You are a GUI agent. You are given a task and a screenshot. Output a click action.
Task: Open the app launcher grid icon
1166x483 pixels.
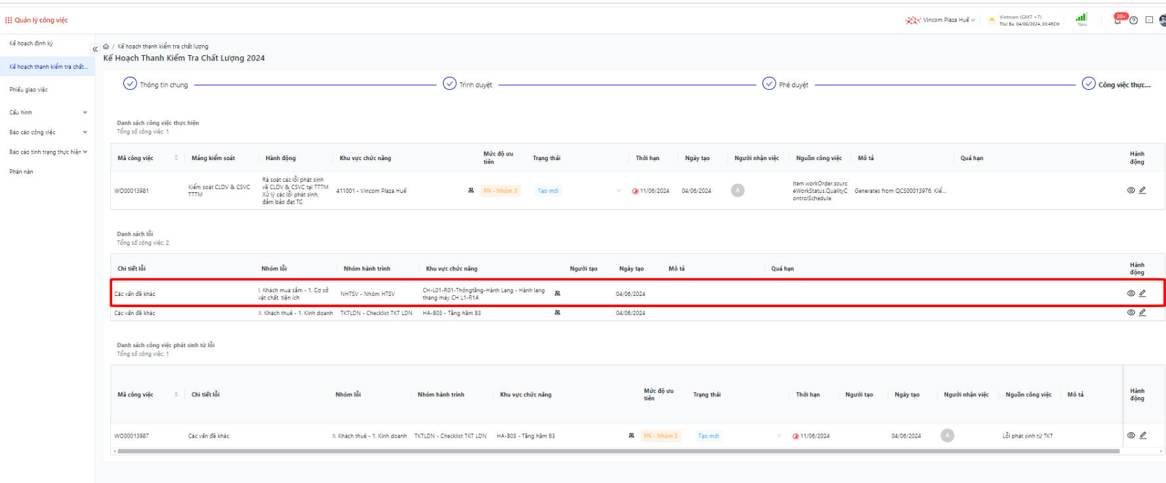tap(9, 20)
